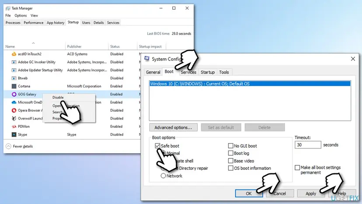Open the General tab in System Configuration
This screenshot has height=204, width=362.
[x=153, y=72]
